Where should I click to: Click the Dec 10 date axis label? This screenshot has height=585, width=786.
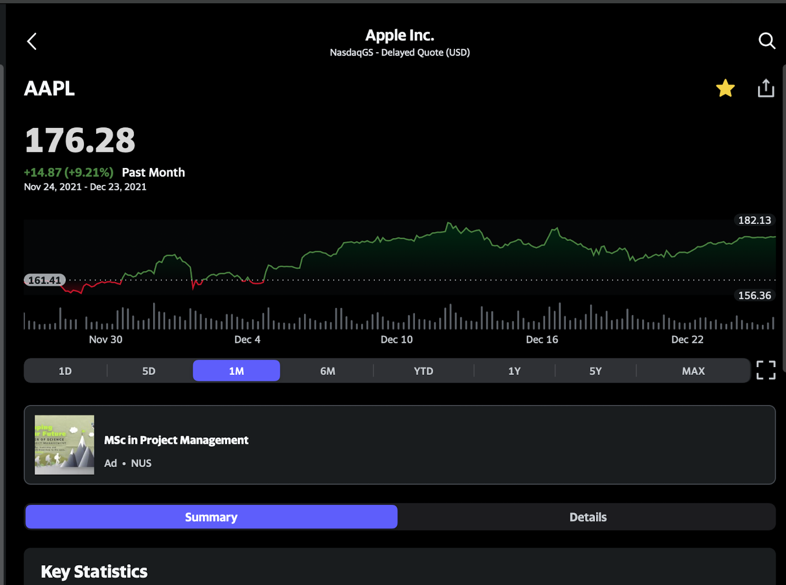[397, 340]
